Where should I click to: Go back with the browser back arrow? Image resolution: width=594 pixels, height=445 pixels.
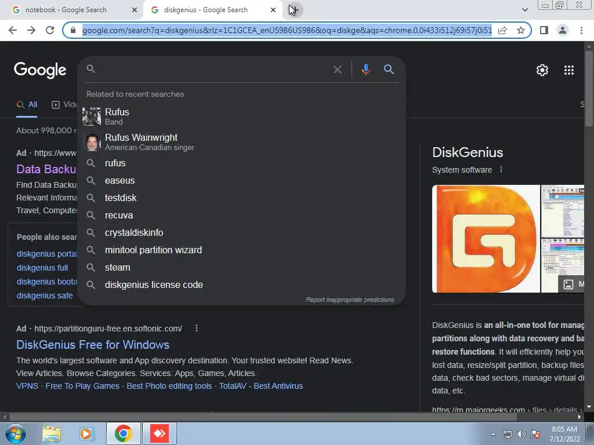tap(13, 30)
